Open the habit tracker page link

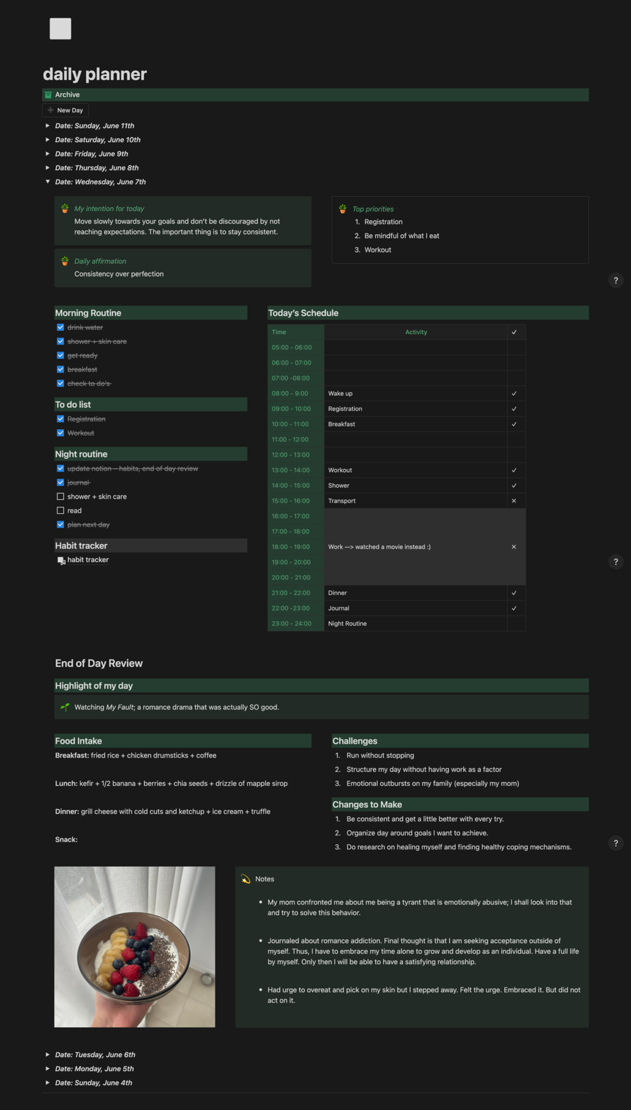(x=88, y=560)
